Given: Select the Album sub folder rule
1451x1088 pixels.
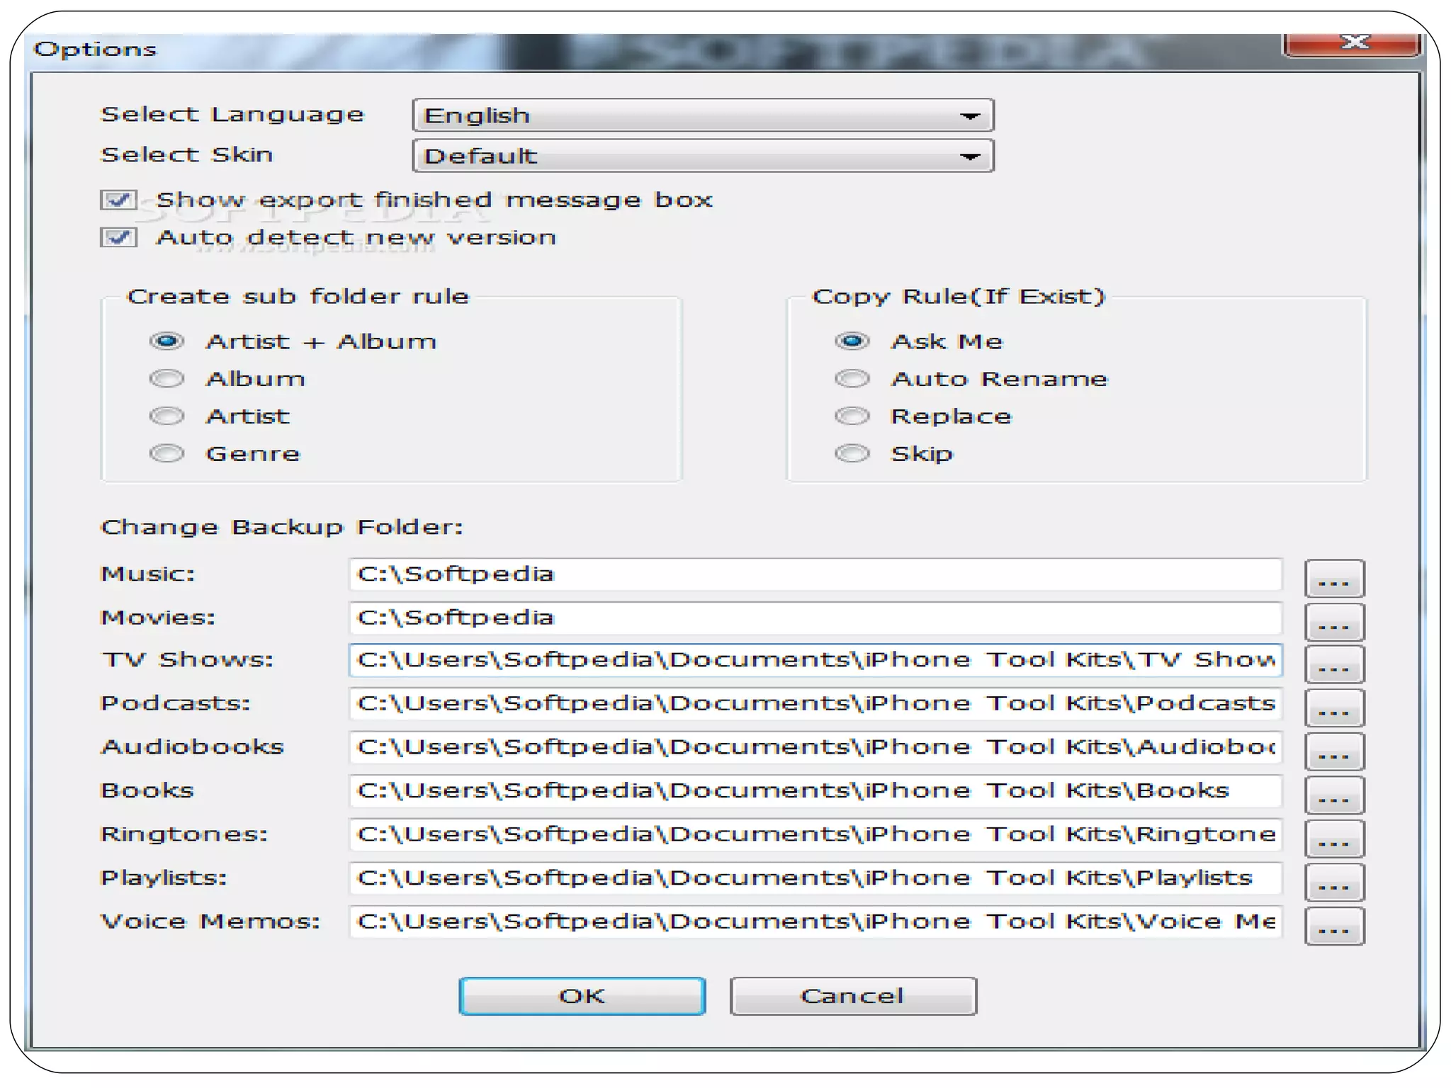Looking at the screenshot, I should pos(167,379).
